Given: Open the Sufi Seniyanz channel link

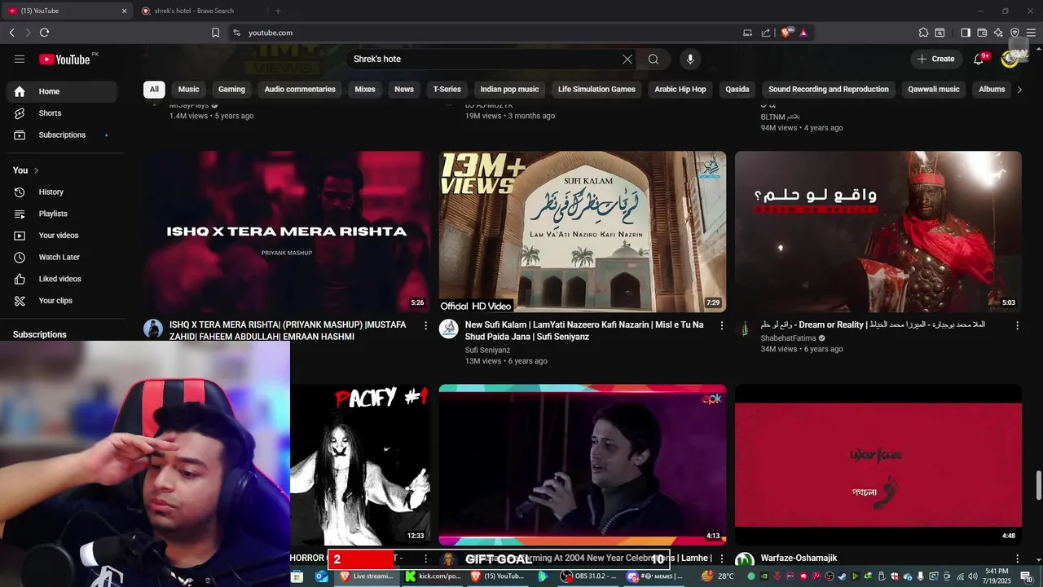Looking at the screenshot, I should (x=487, y=350).
